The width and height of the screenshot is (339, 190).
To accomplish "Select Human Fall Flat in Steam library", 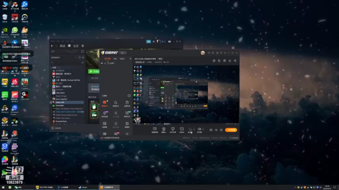I will [x=68, y=80].
